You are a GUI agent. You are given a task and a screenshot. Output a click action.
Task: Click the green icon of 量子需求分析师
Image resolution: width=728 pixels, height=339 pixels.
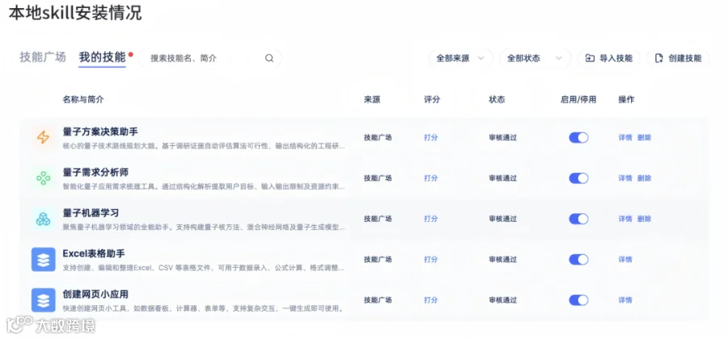(x=43, y=178)
